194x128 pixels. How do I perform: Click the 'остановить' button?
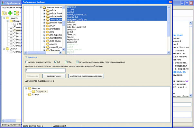[32, 76]
